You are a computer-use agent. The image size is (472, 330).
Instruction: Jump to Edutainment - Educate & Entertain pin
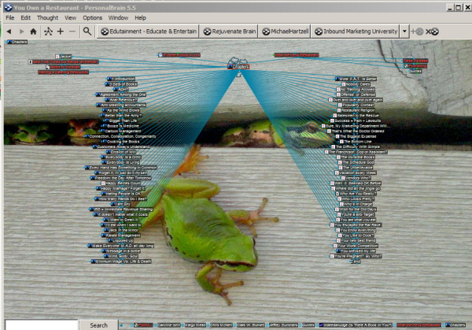(149, 32)
